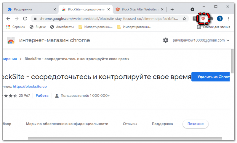Viewport: 237px width, 143px height.
Task: Close the BlockSite - сосредоточьтесь tab
Action: [x=108, y=9]
